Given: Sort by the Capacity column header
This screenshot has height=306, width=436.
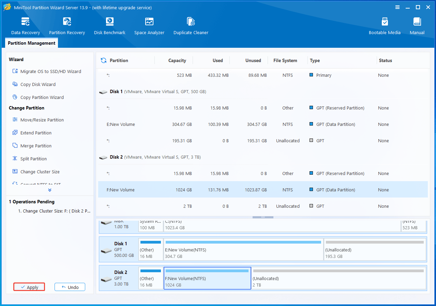Looking at the screenshot, I should [177, 60].
